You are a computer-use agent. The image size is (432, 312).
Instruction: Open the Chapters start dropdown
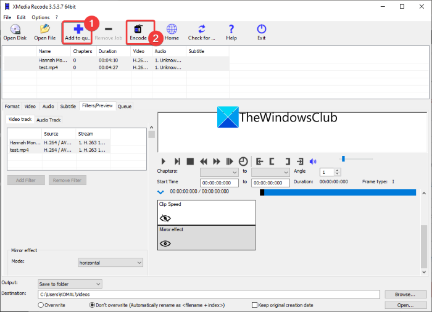pyautogui.click(x=219, y=173)
